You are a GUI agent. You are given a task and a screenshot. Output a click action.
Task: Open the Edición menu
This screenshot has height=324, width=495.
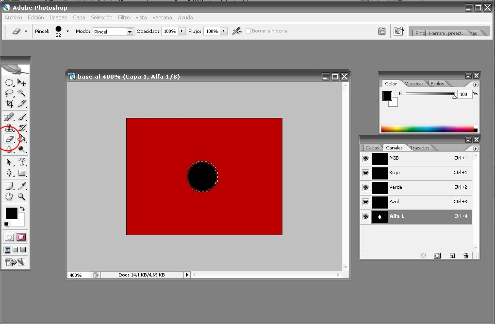tap(36, 17)
